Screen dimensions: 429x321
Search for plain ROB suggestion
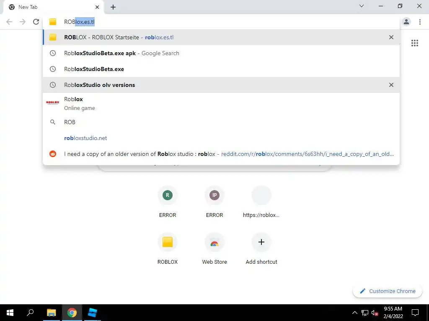[x=221, y=122]
